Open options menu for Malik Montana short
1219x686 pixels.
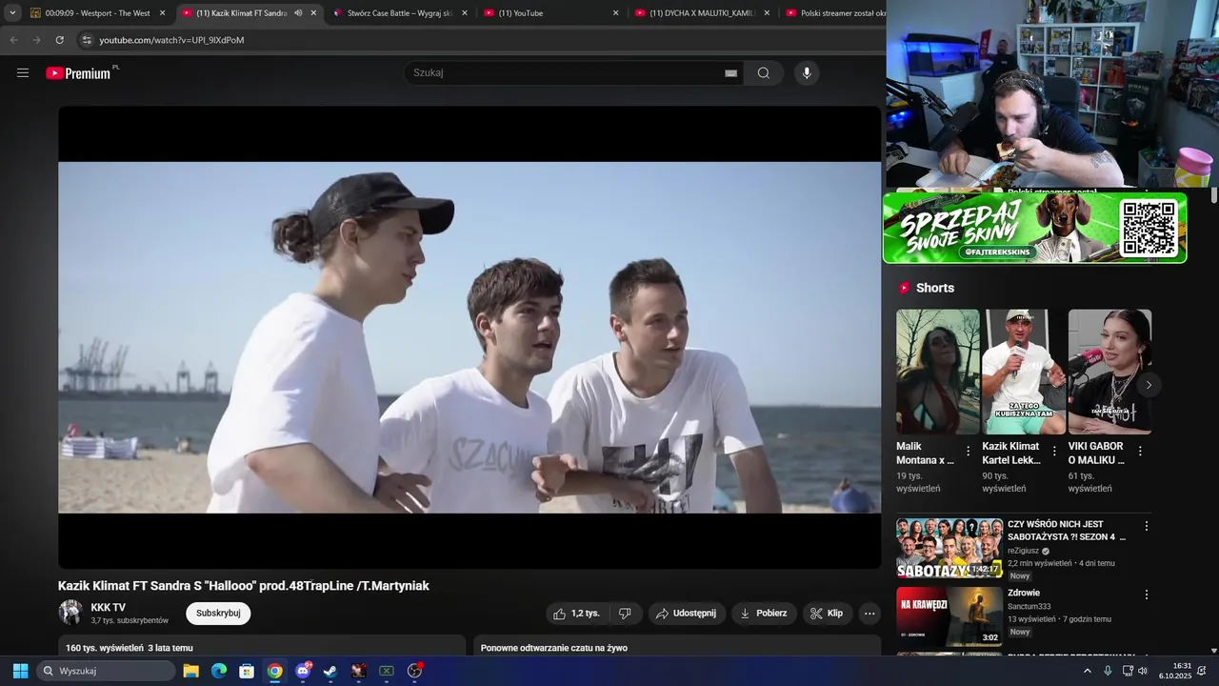tap(969, 452)
